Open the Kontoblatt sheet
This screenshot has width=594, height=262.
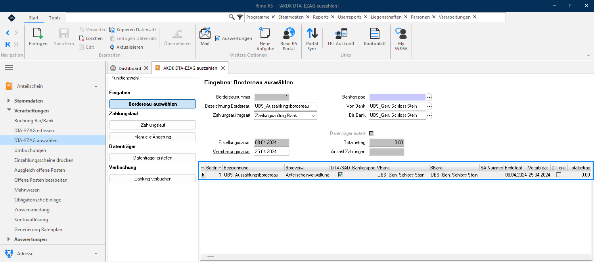point(375,37)
